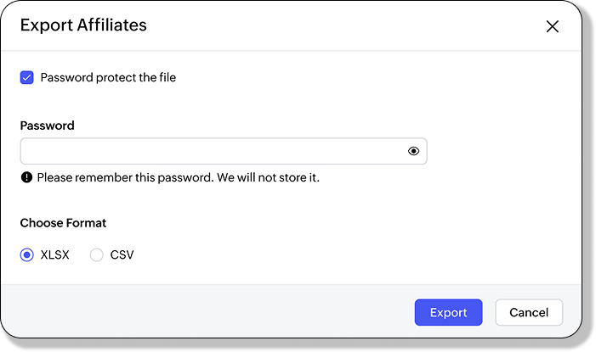Focus the Password input field
The height and width of the screenshot is (352, 596).
[213, 151]
